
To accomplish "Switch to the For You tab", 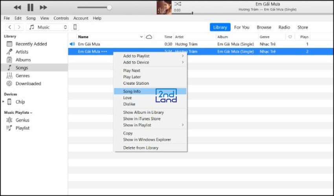I will pos(242,27).
